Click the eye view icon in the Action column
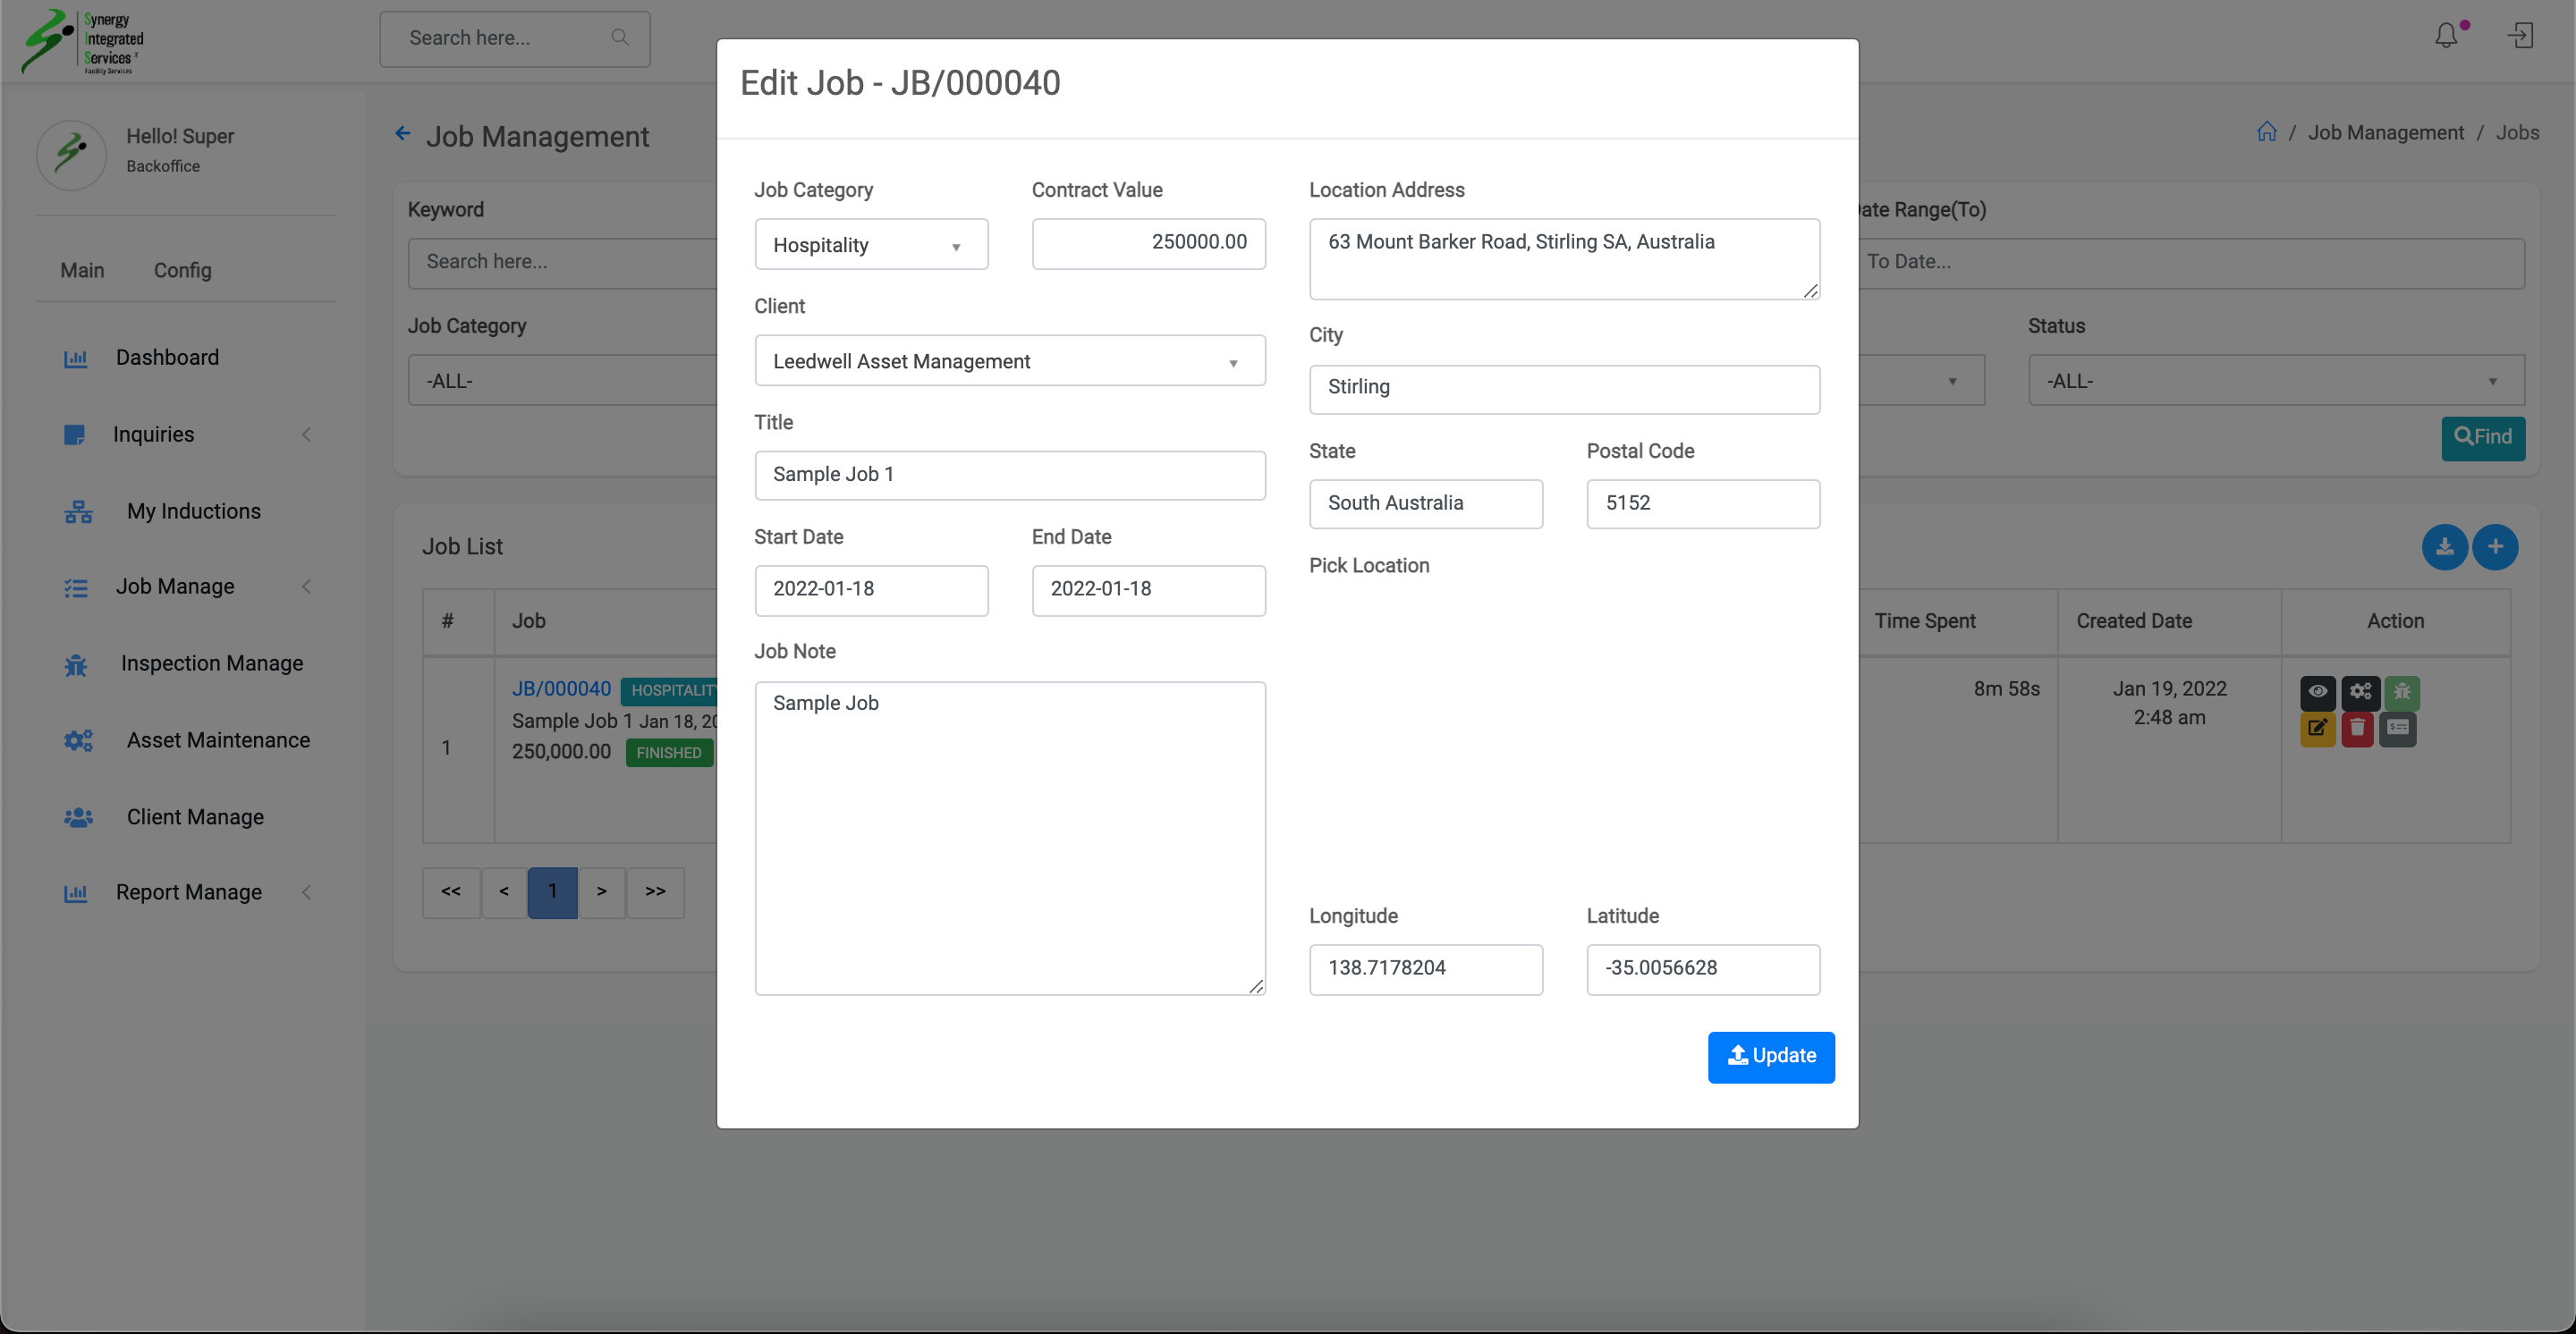The image size is (2576, 1334). tap(2317, 691)
